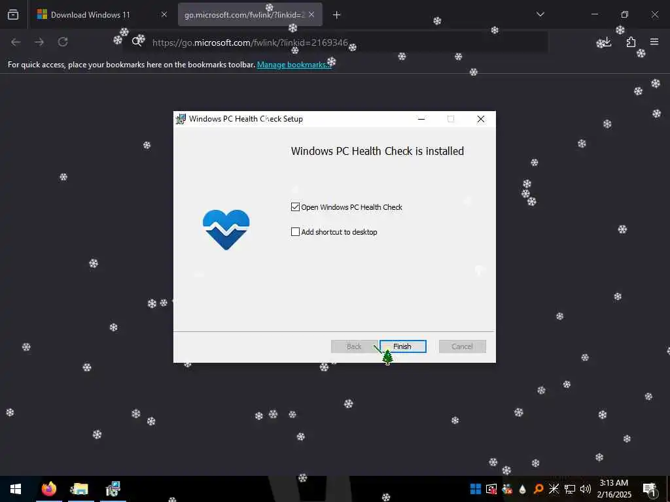Click the greyed-out Back button
This screenshot has height=502, width=670.
tap(354, 346)
